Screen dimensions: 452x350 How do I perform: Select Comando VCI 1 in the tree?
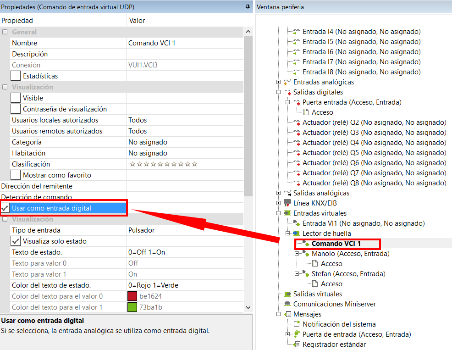336,243
